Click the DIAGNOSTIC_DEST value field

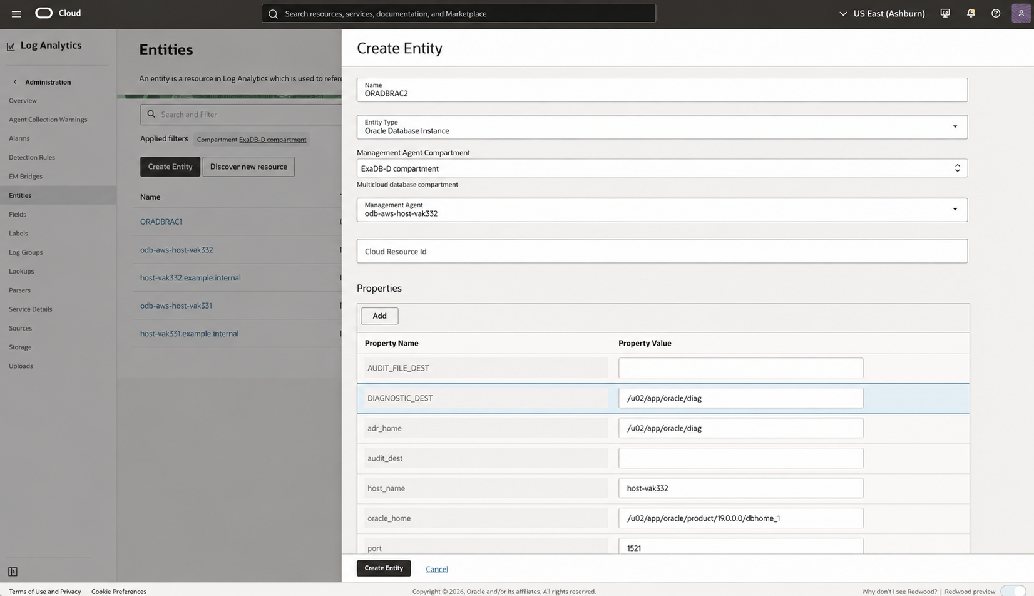coord(741,398)
